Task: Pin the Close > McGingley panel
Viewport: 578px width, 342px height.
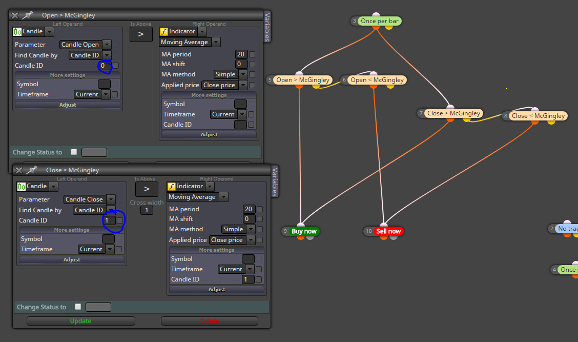Action: 32,170
